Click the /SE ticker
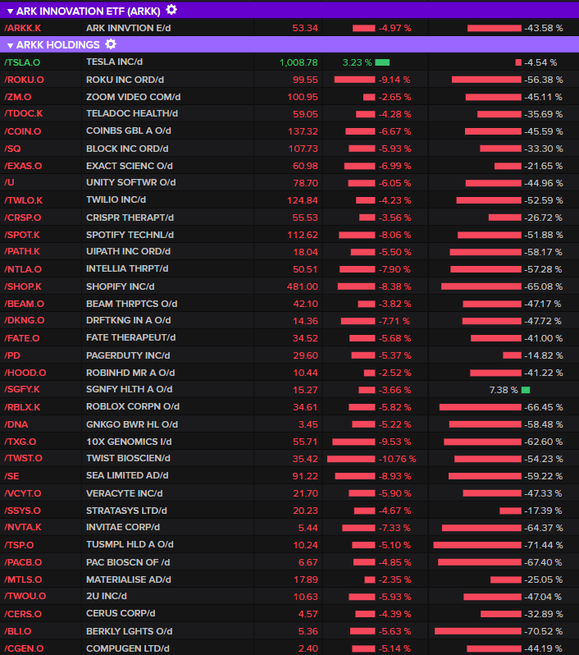 [x=11, y=476]
